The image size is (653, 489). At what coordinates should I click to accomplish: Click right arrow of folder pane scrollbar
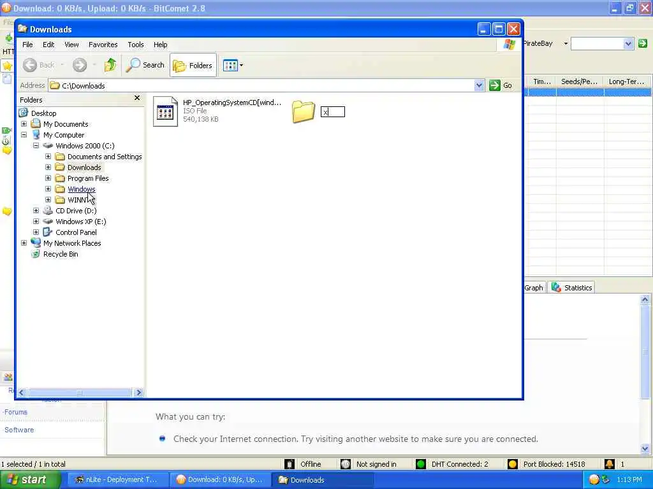click(138, 392)
